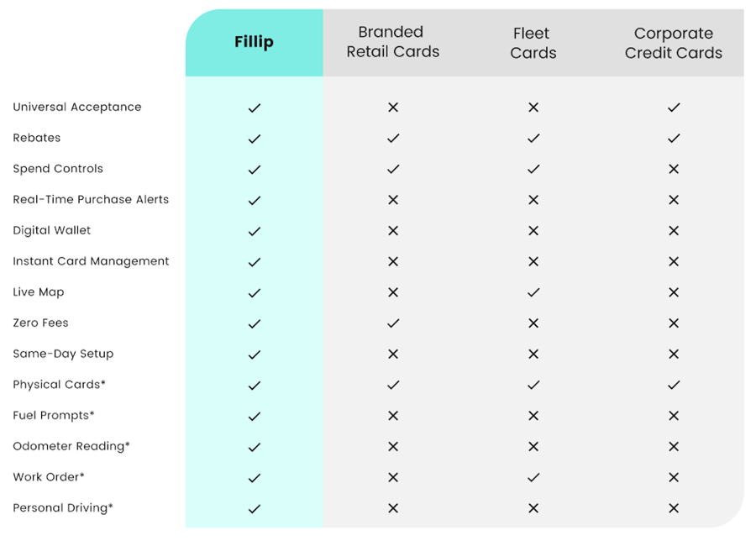
Task: Click the Universal Acceptance row label
Action: 77,108
